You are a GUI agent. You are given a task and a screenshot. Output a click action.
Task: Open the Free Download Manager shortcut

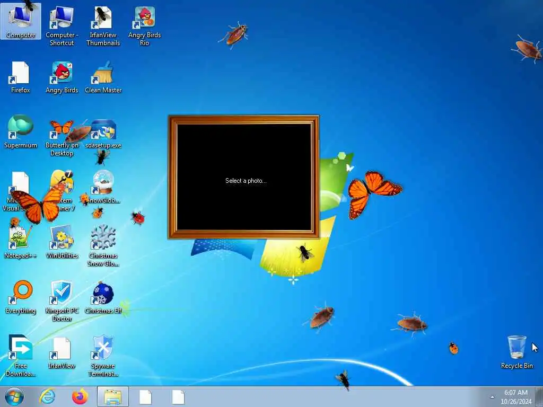(21, 356)
